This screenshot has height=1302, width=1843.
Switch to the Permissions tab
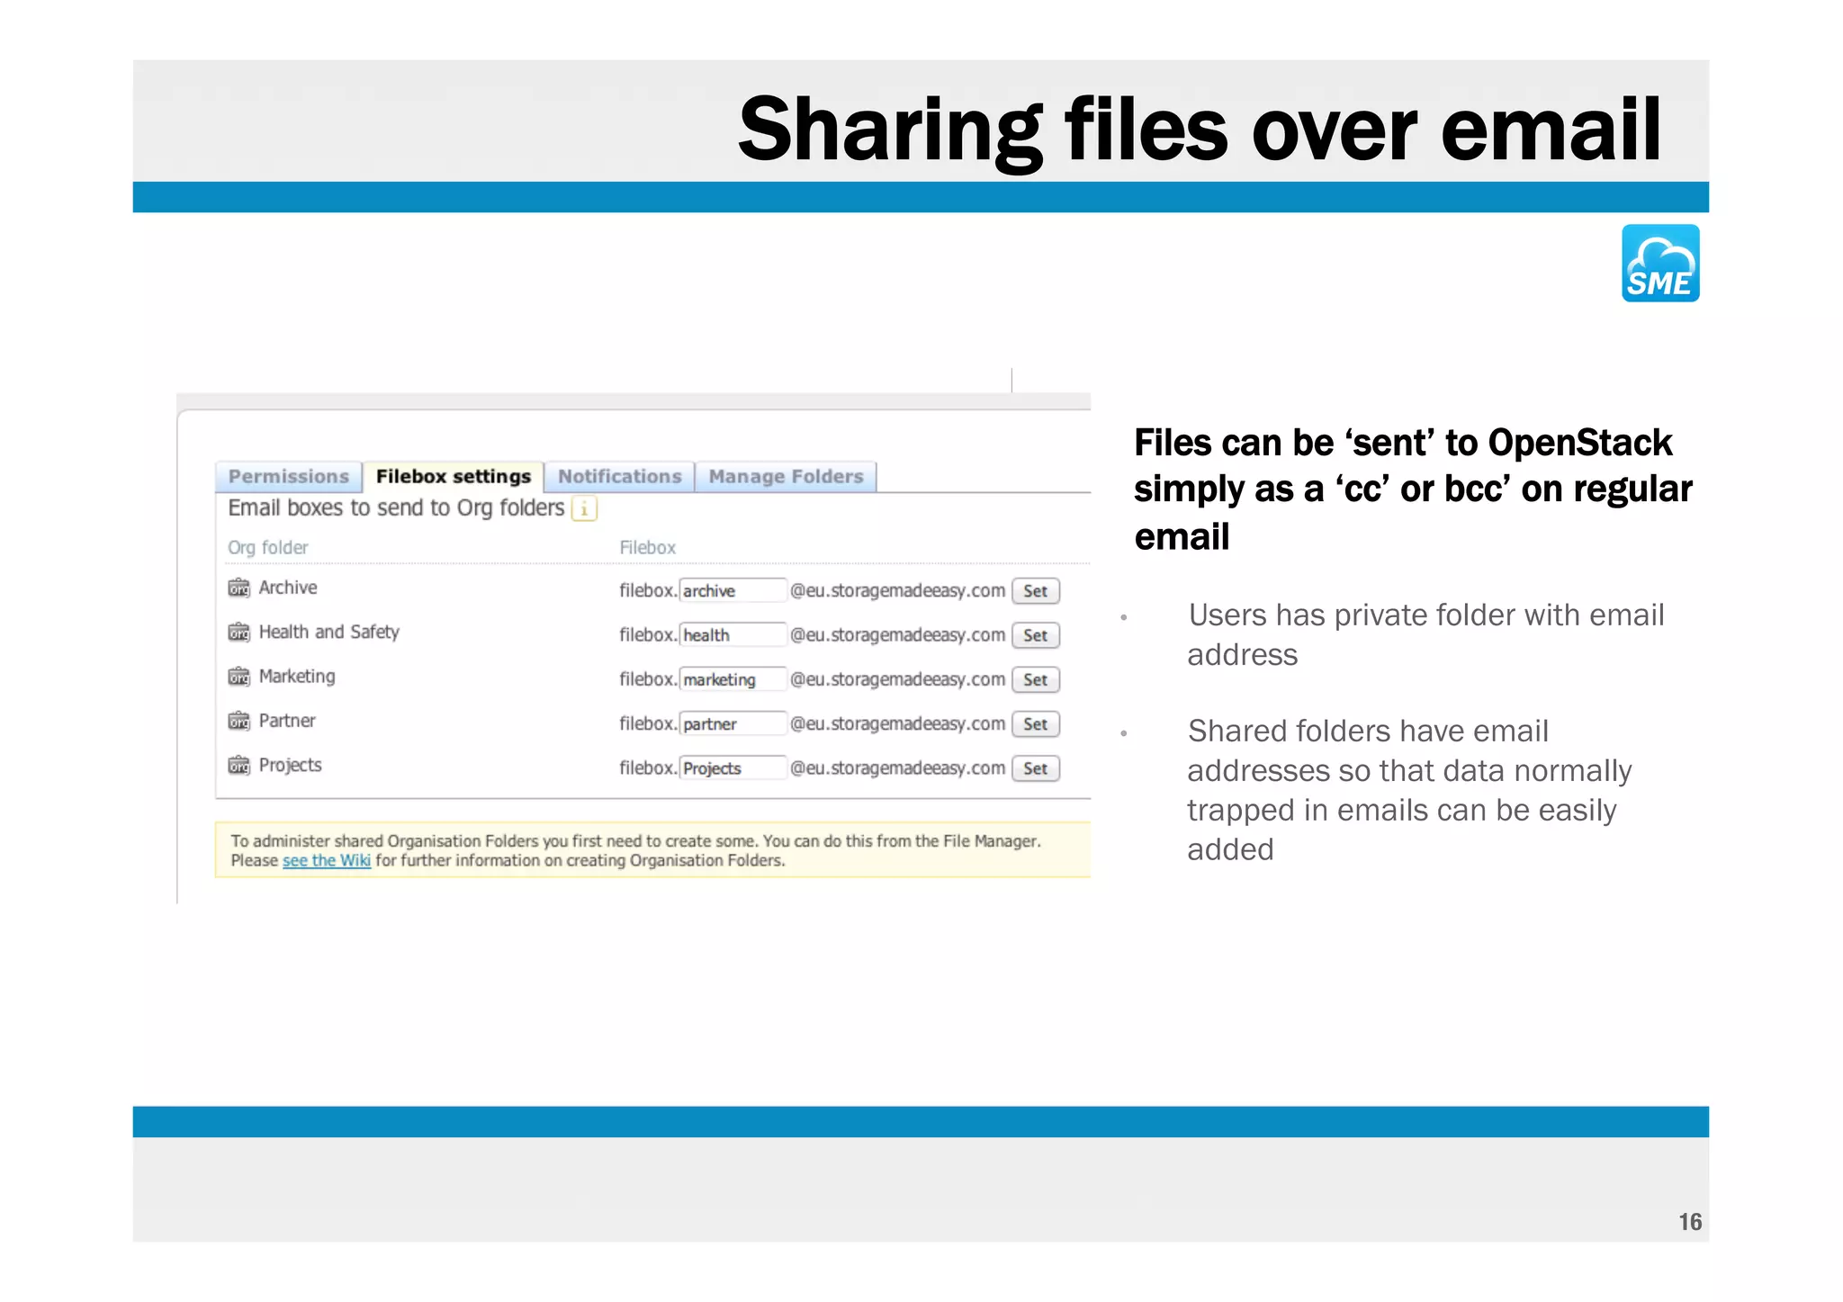pos(288,476)
